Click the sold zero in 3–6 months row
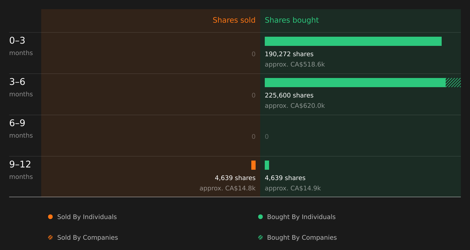 coord(254,95)
